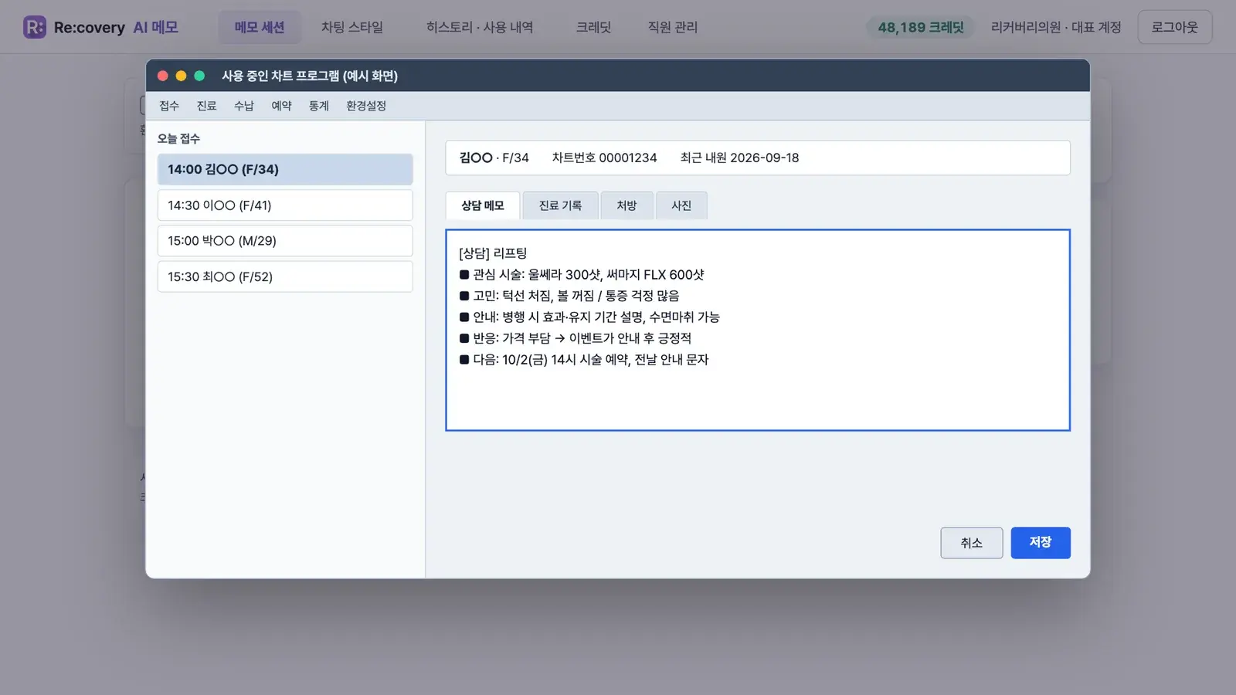This screenshot has width=1236, height=695.
Task: Click the 오늘 접수 heading
Action: pyautogui.click(x=178, y=138)
